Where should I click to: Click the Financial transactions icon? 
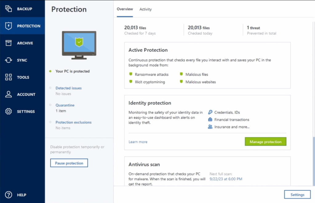pyautogui.click(x=210, y=120)
